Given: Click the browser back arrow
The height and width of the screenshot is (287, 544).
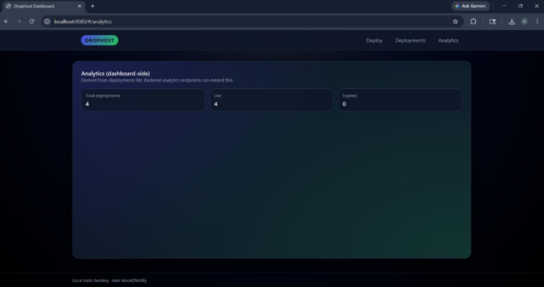Looking at the screenshot, I should tap(6, 21).
